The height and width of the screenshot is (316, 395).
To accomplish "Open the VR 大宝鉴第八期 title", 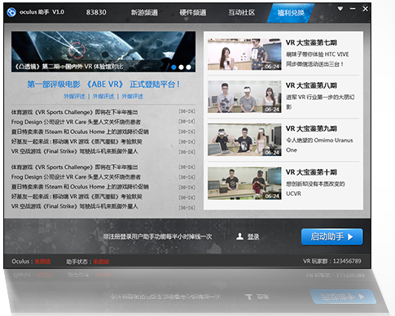I will point(311,85).
